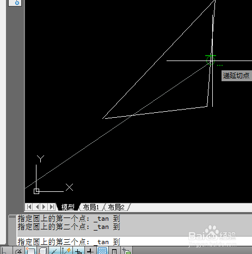This screenshot has width=252, height=254.
Task: Toggle Lineweight display button
Action: coord(90,251)
